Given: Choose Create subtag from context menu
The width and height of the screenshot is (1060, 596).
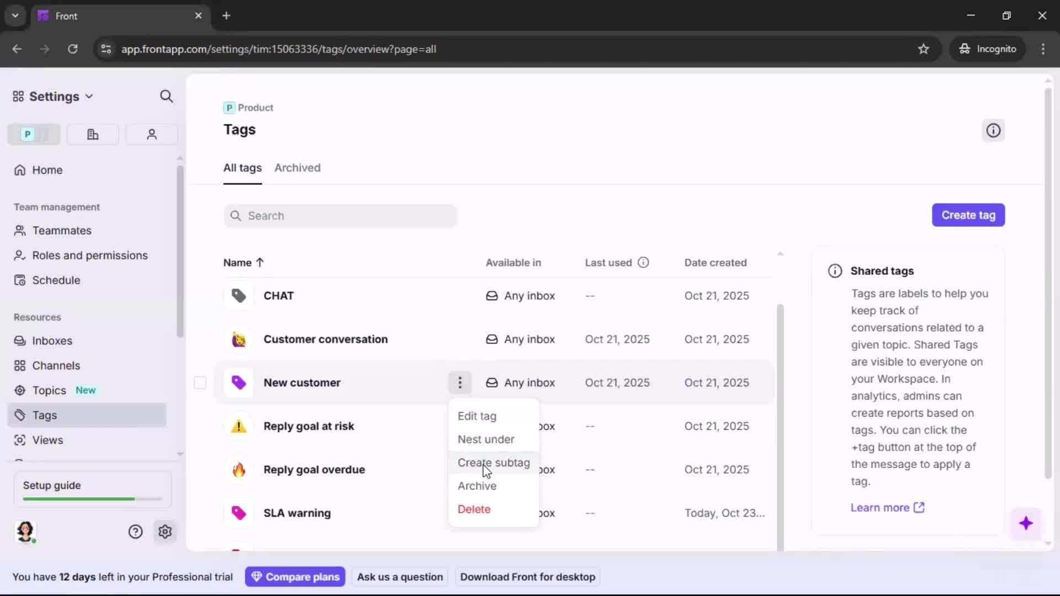Looking at the screenshot, I should 493,463.
